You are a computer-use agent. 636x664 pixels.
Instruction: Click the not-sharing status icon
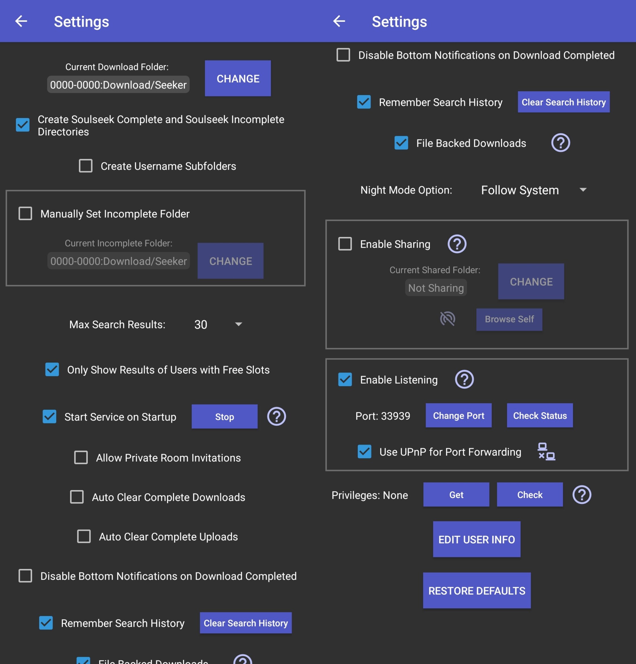click(447, 319)
